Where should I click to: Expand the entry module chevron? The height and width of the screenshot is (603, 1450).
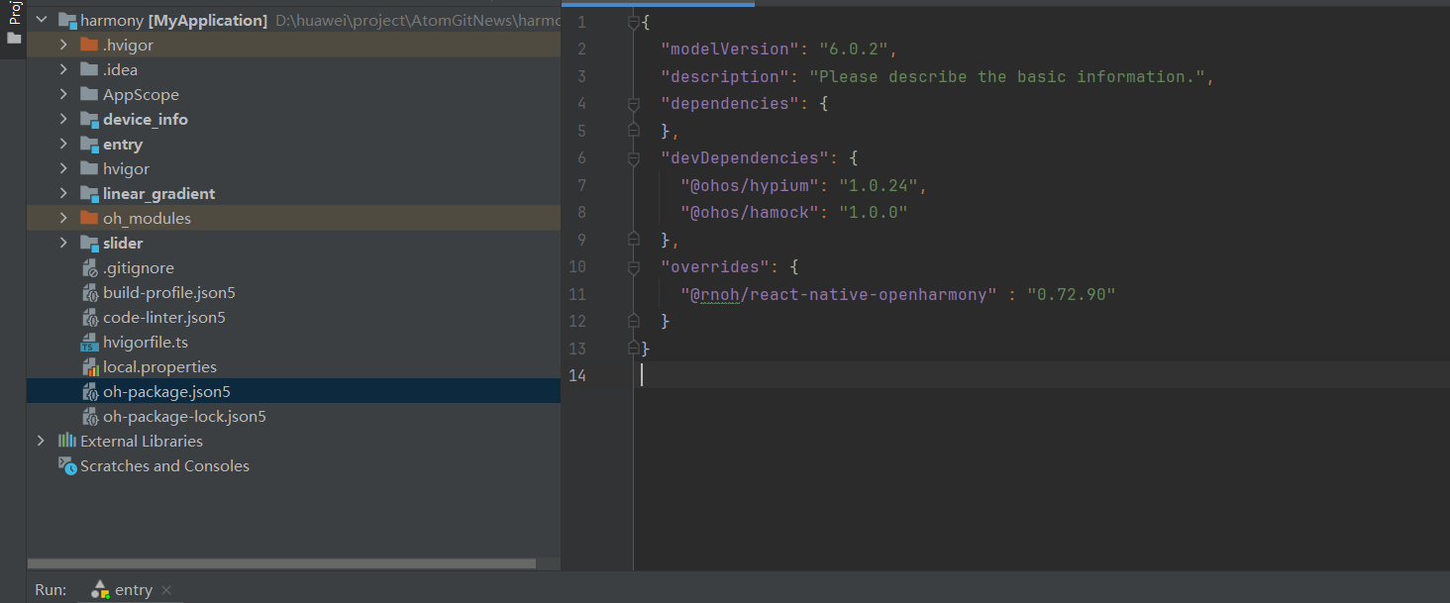click(63, 144)
